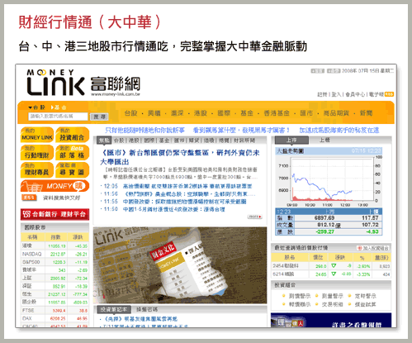Select the 上櫃 chart tab

pyautogui.click(x=324, y=140)
